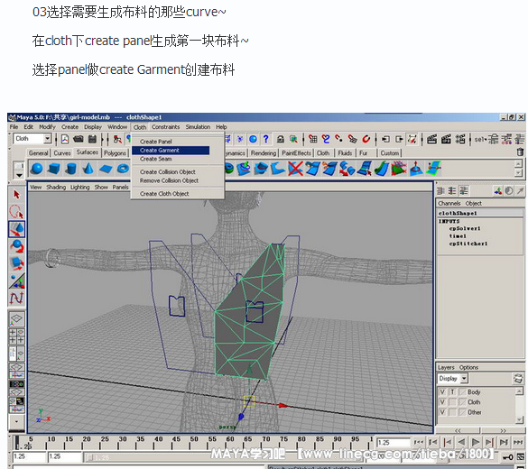528x469 pixels.
Task: Open the shelf menu down arrow
Action: (19, 175)
